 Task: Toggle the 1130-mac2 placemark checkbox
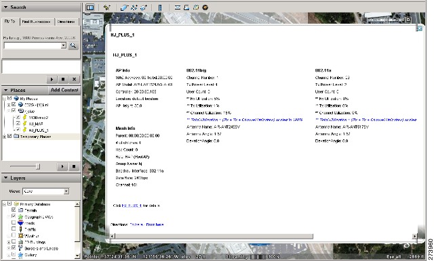coord(18,117)
